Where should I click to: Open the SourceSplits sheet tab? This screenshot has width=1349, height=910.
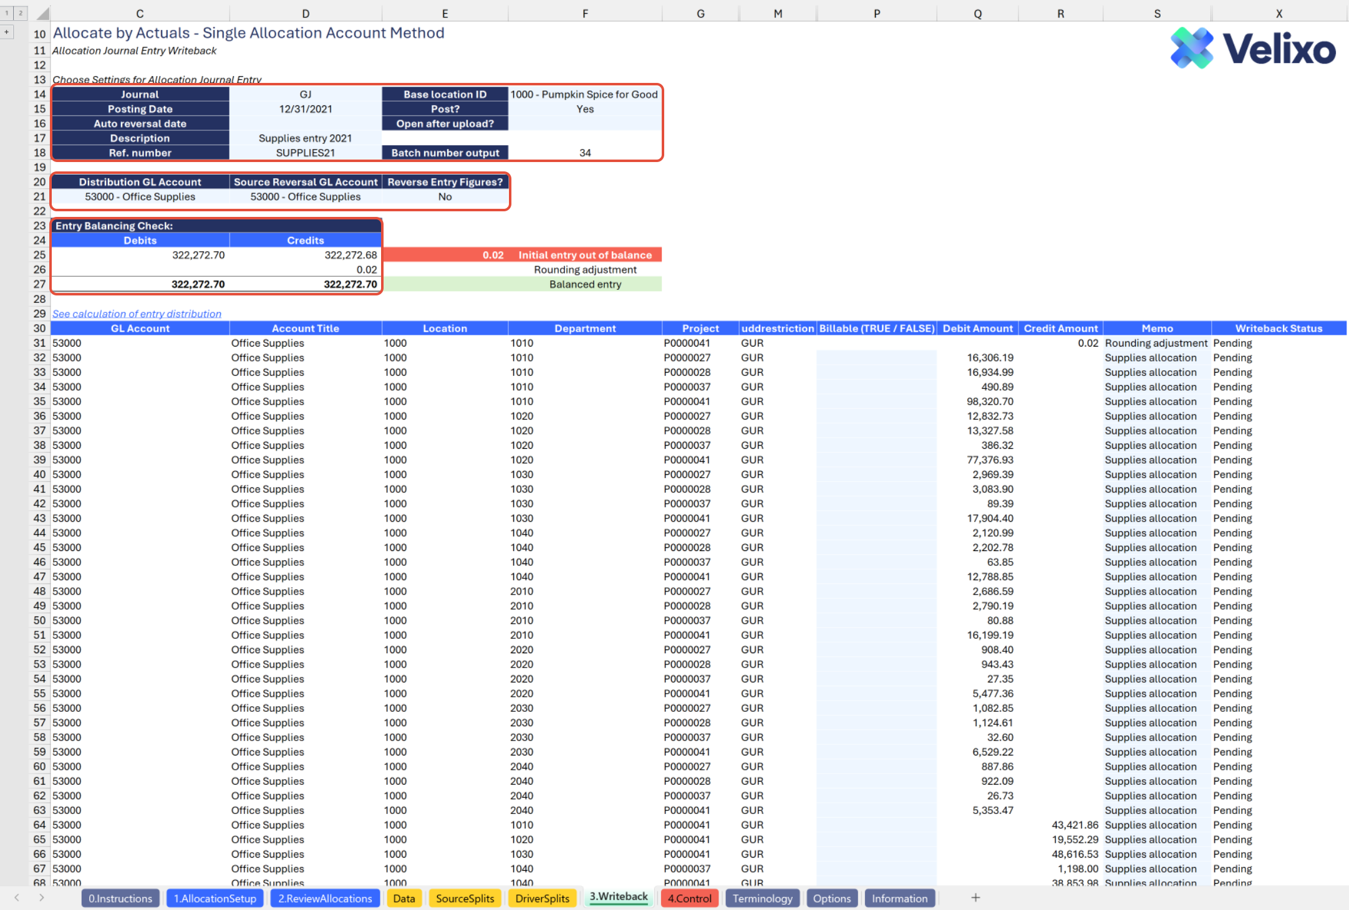465,898
